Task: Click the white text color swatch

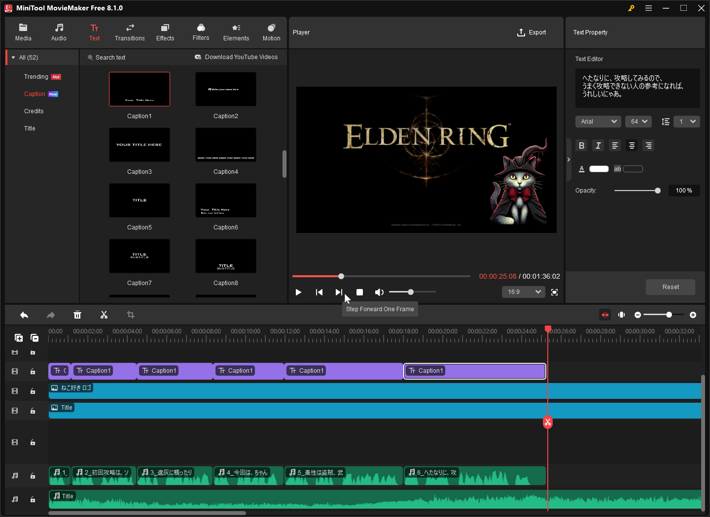Action: point(599,169)
